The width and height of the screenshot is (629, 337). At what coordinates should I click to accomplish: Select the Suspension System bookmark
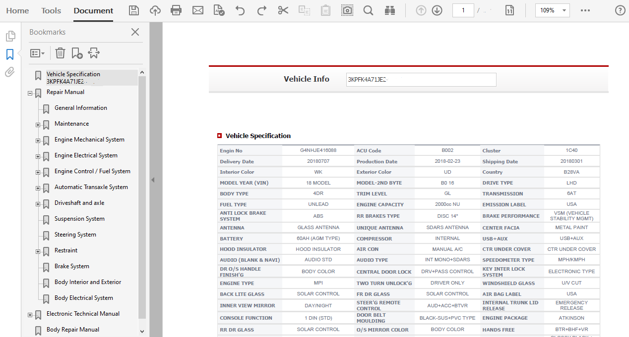click(x=79, y=219)
